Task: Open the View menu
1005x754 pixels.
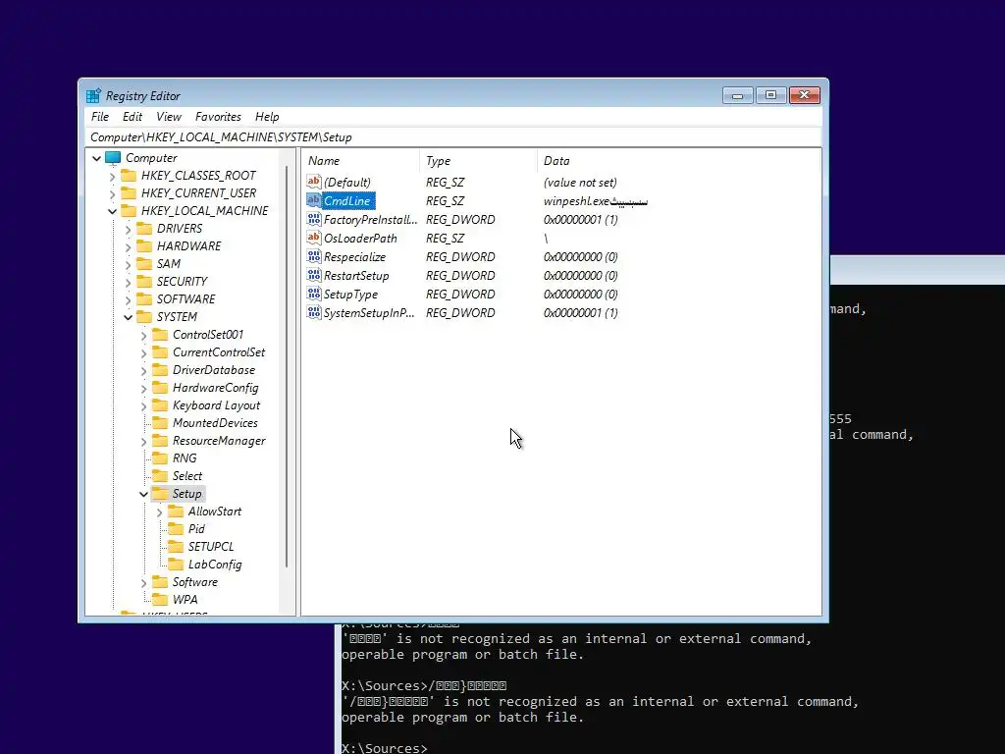Action: (169, 117)
